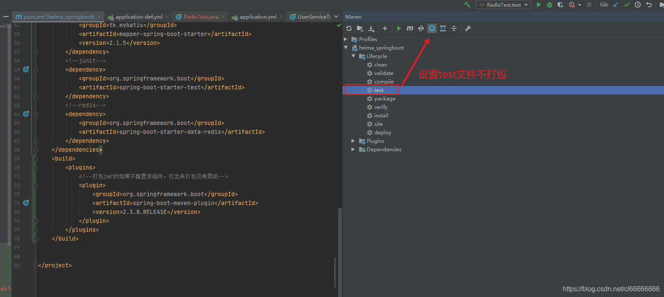Image resolution: width=664 pixels, height=297 pixels.
Task: Collapse All in Maven tree
Action: tap(454, 28)
